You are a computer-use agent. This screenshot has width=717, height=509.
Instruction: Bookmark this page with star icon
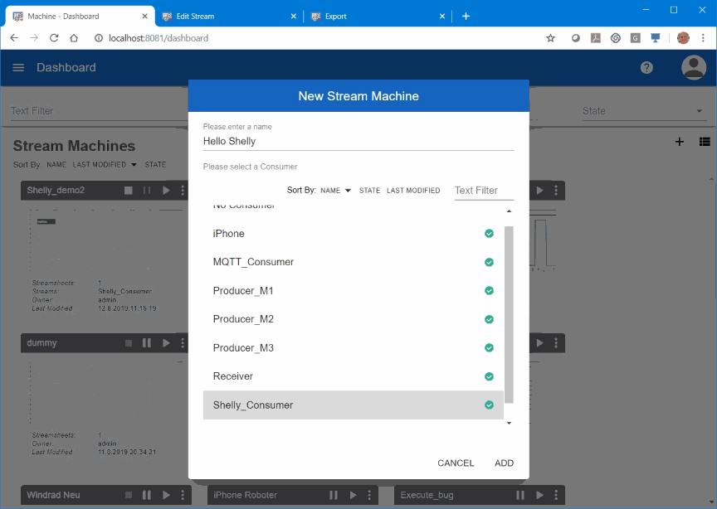pyautogui.click(x=550, y=38)
